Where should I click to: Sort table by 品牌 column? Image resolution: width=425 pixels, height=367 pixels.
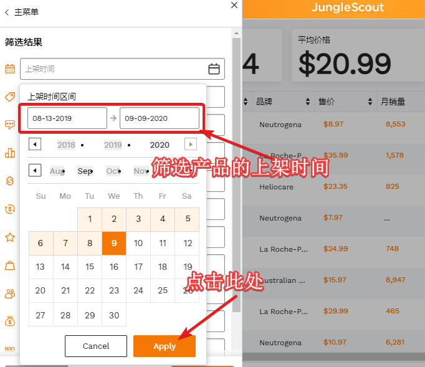[x=307, y=102]
